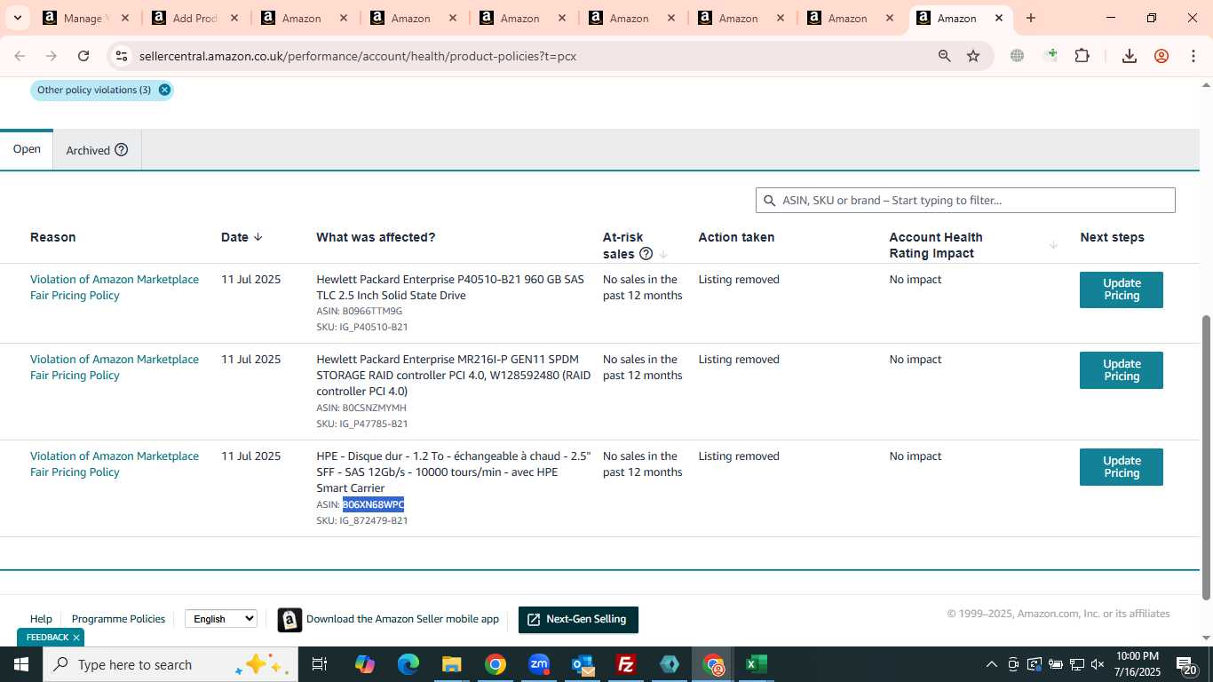Open Task View on the taskbar

point(320,664)
